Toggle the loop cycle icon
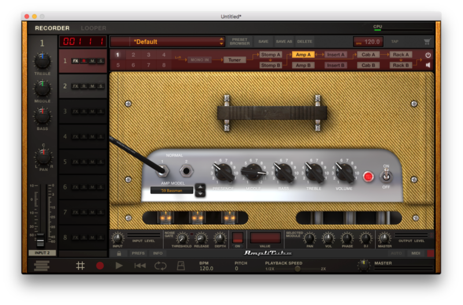The width and height of the screenshot is (463, 305). [160, 266]
